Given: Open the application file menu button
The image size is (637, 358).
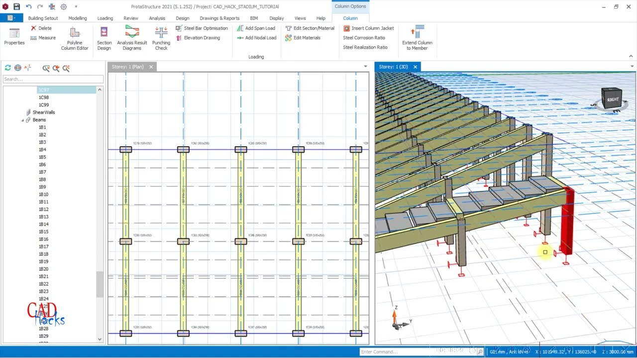Looking at the screenshot, I should point(11,18).
